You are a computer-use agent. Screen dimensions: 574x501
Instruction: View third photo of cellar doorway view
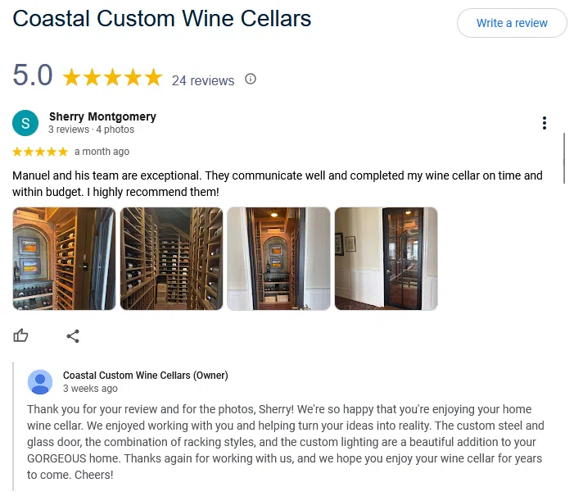coord(278,259)
